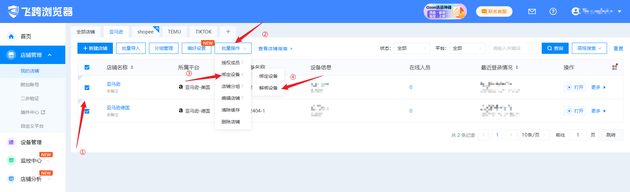This screenshot has width=630, height=192.
Task: Click the Ozon选品神器 promo banner
Action: pos(445,11)
